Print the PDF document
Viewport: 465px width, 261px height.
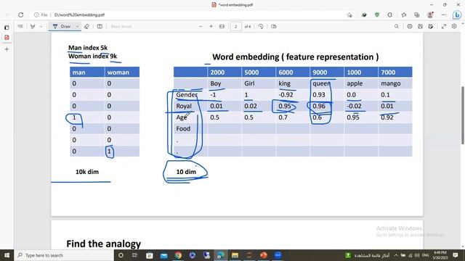410,26
